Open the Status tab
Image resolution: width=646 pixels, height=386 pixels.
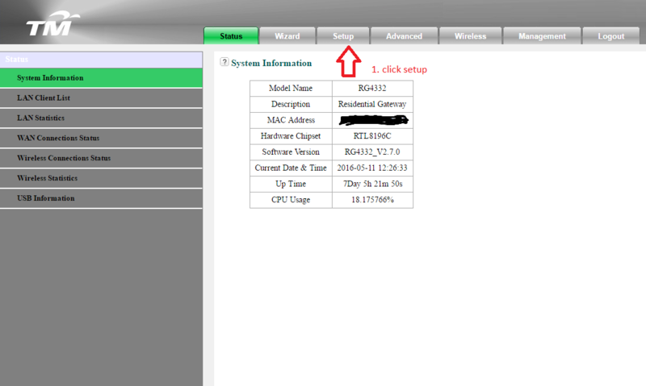coord(231,36)
